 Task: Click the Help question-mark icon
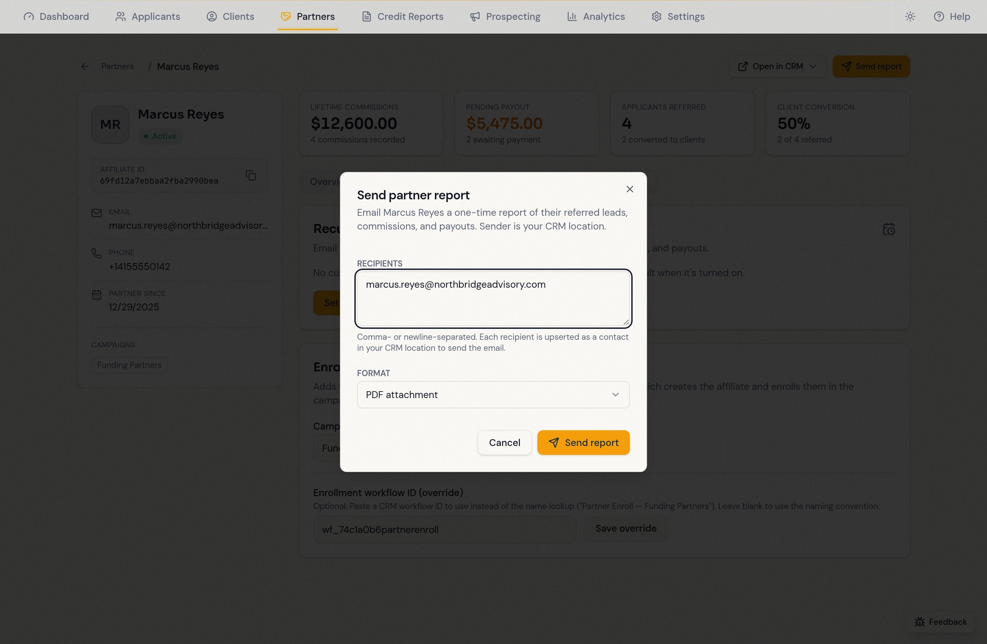click(x=938, y=16)
